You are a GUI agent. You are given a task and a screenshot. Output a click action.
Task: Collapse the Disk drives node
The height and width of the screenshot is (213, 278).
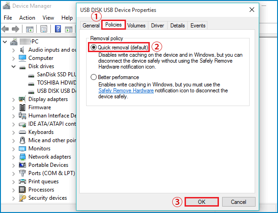(x=14, y=67)
